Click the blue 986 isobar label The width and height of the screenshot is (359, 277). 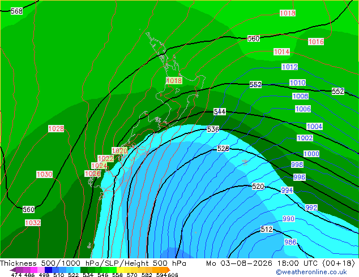(x=290, y=242)
